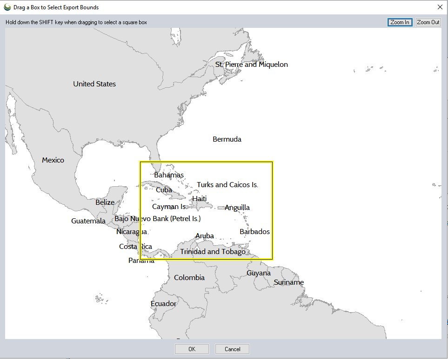Click the Mexico label on the map
The width and height of the screenshot is (448, 359).
tap(53, 160)
